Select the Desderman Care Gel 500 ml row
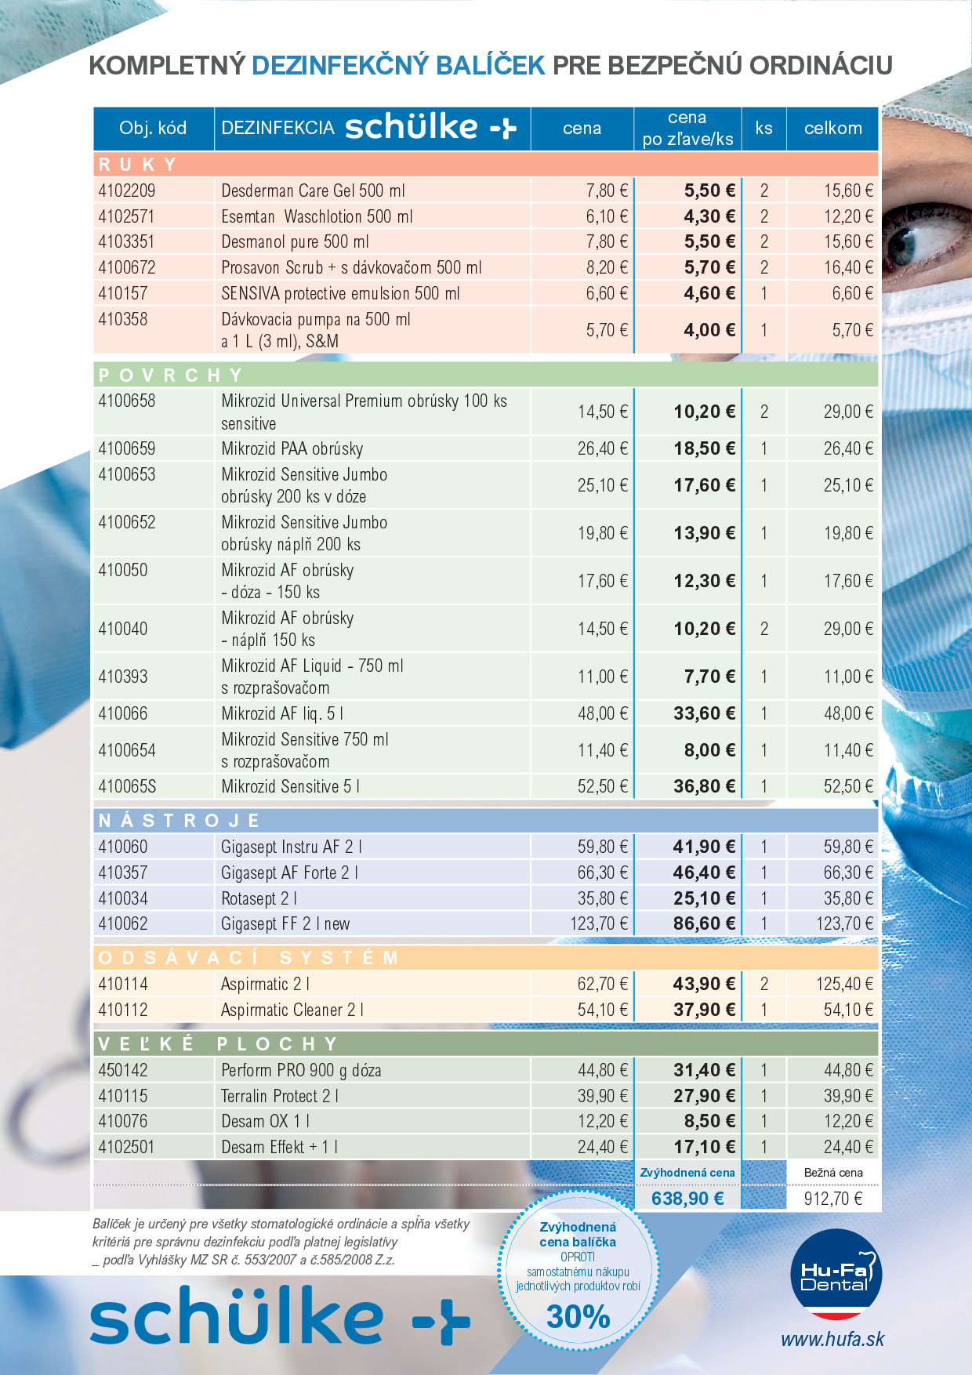 (313, 190)
